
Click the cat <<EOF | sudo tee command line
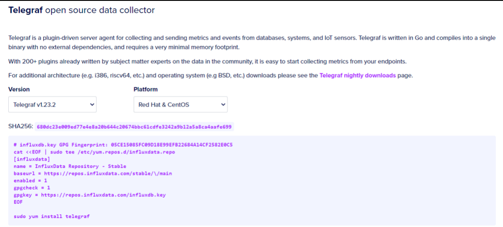[94, 152]
